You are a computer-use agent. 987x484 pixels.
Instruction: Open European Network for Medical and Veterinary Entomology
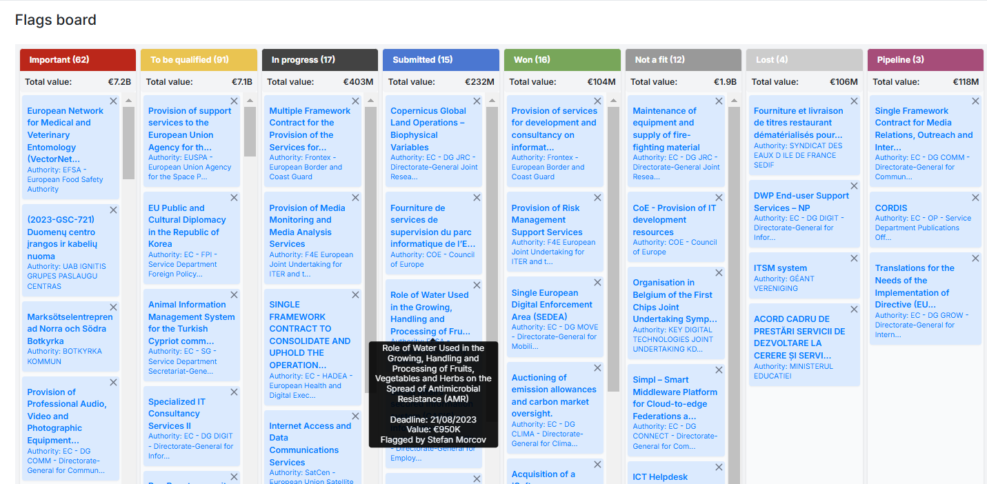pos(66,134)
